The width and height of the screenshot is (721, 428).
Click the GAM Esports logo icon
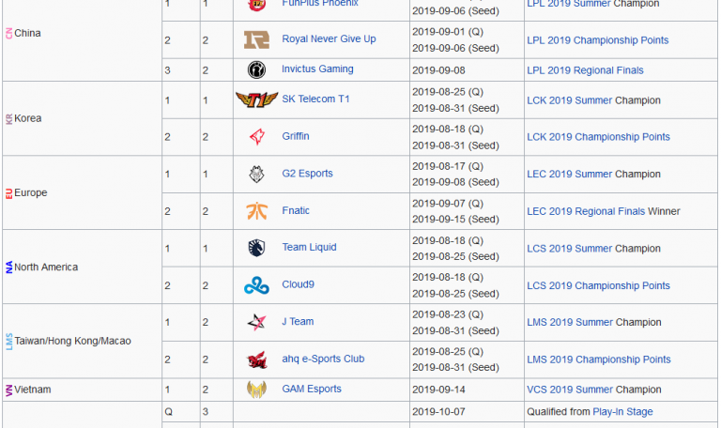(x=256, y=390)
